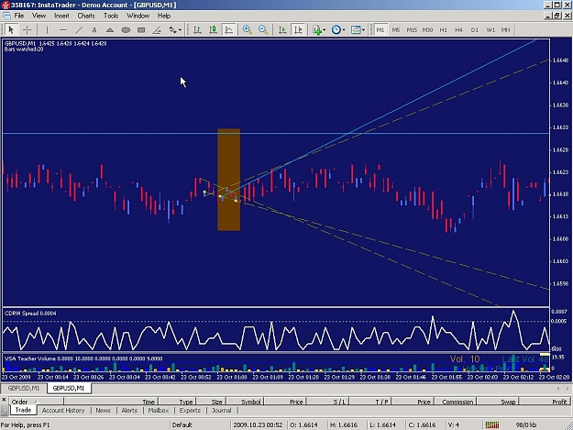
Task: Open the File menu
Action: pos(19,16)
